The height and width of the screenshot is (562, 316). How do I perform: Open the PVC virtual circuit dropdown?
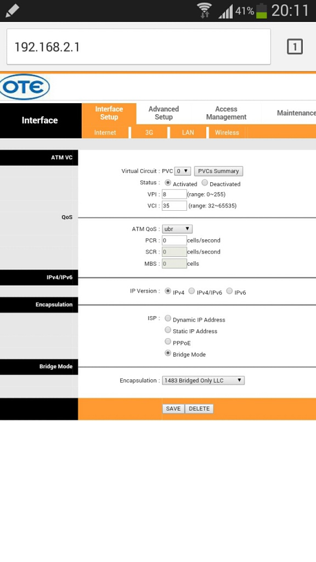(x=183, y=171)
